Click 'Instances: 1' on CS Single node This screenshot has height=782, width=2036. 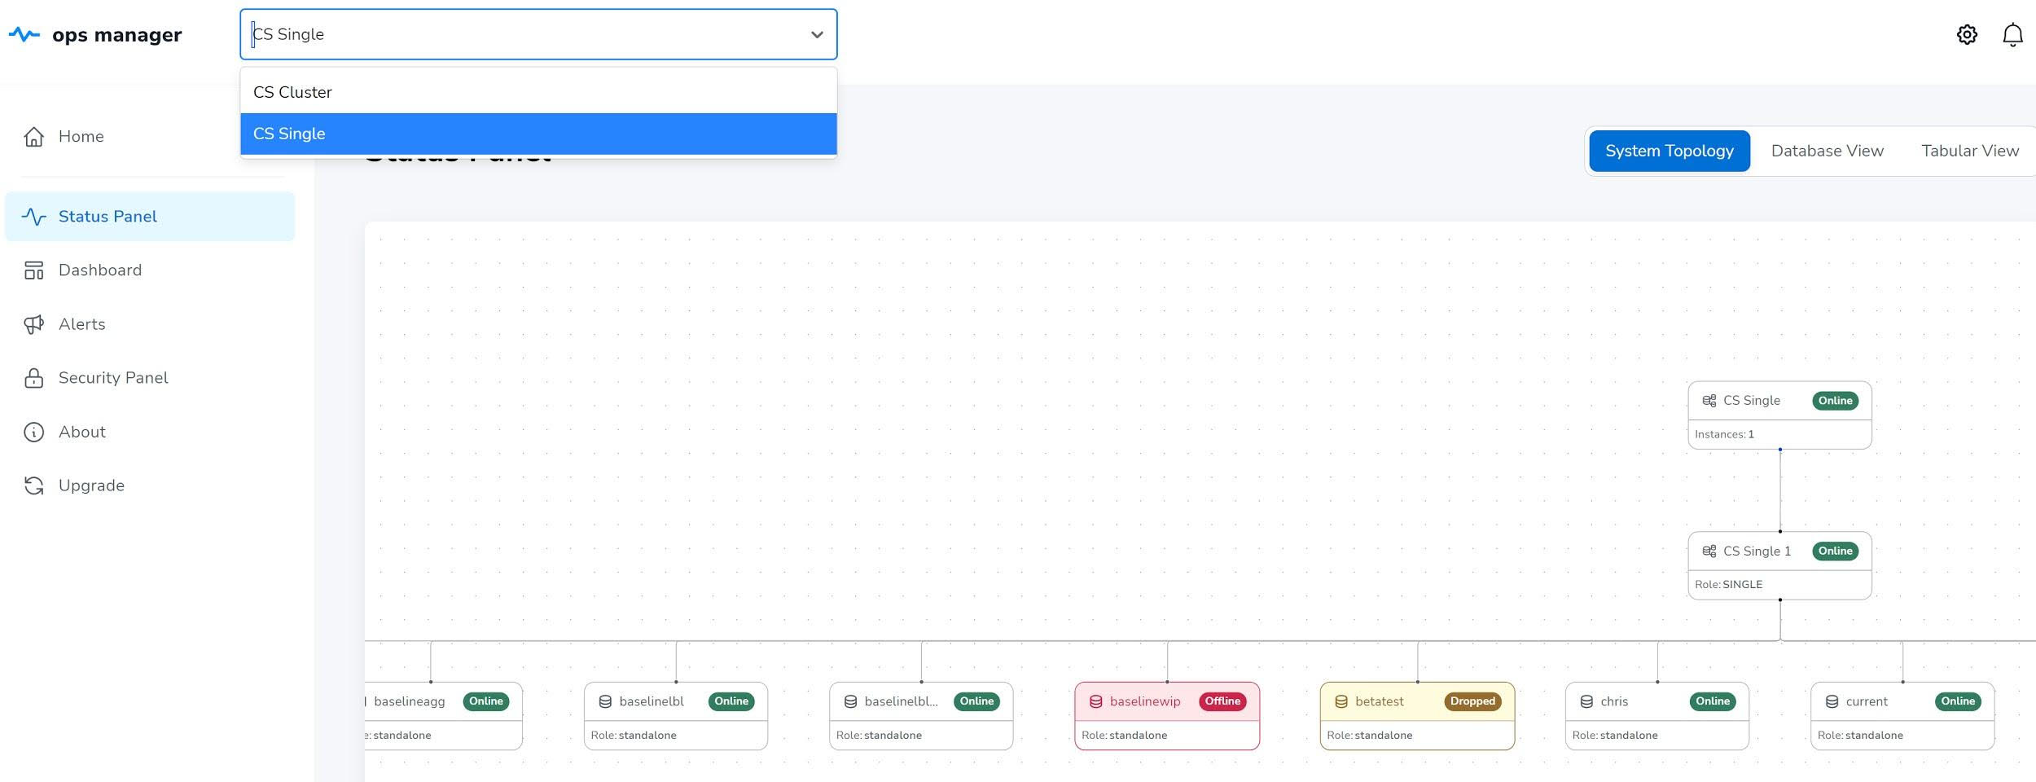1724,434
